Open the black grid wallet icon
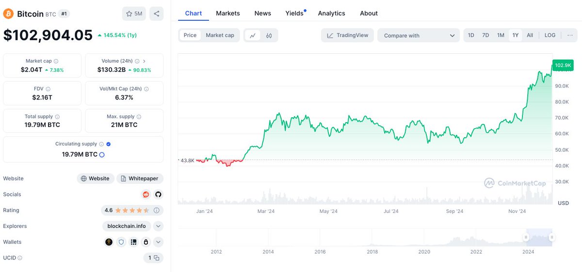This screenshot has width=582, height=272. coord(133,242)
